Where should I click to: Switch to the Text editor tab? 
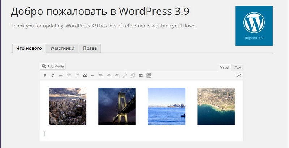pyautogui.click(x=238, y=68)
